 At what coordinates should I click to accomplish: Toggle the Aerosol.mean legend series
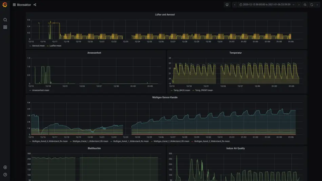(x=38, y=46)
